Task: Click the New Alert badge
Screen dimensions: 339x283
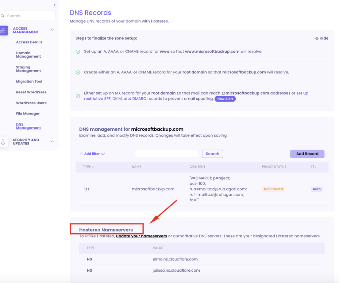Action: (225, 99)
